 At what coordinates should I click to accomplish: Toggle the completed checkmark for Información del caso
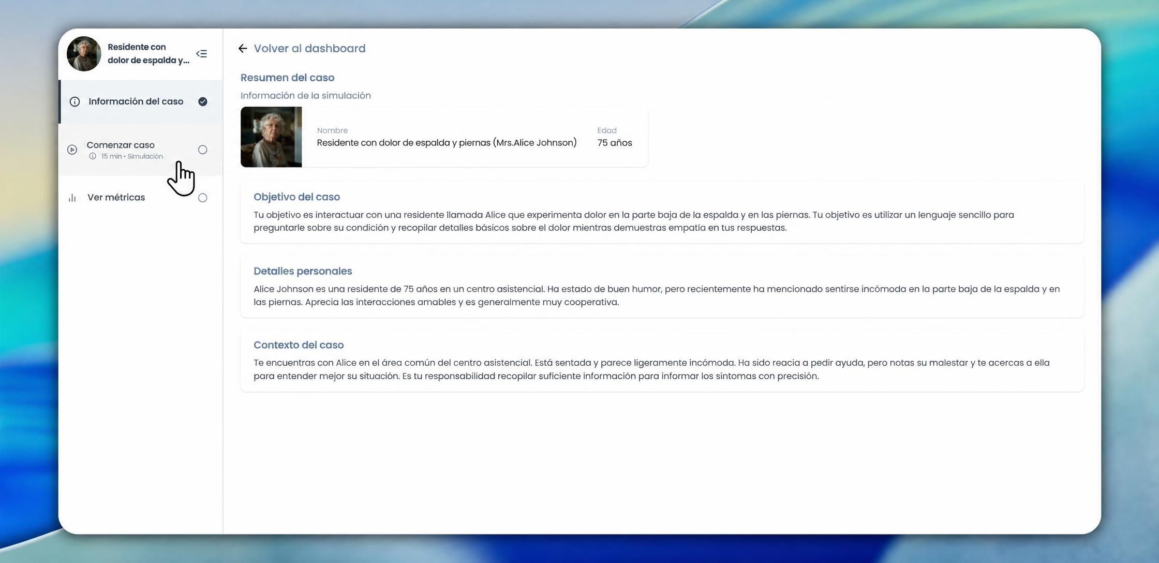(x=203, y=101)
